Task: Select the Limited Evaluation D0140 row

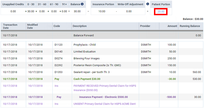Action: [102, 52]
